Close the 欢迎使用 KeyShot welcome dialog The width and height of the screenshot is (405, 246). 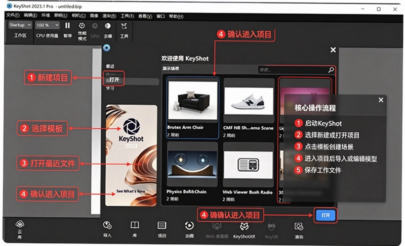(x=333, y=50)
